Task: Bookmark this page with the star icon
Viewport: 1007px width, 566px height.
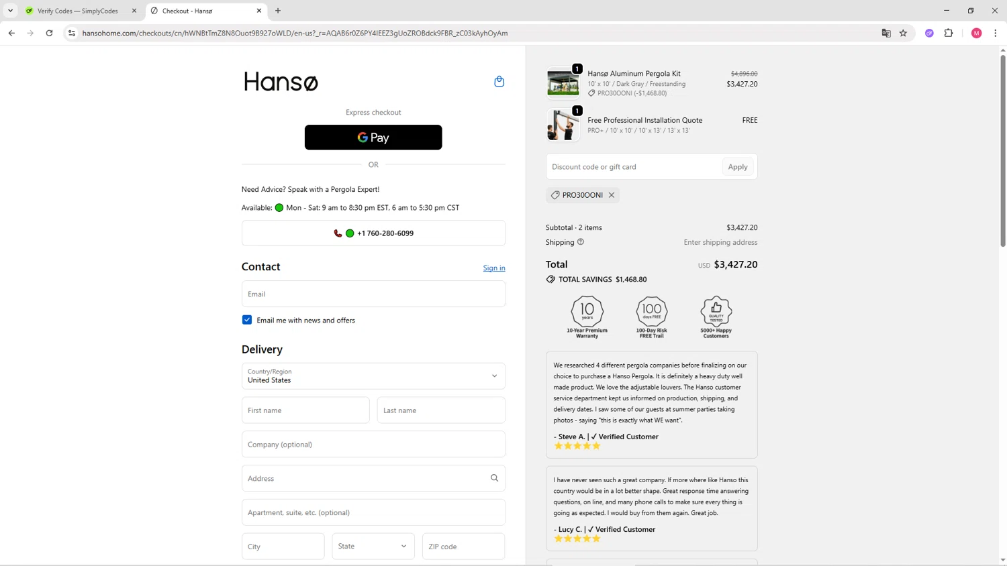Action: tap(903, 33)
